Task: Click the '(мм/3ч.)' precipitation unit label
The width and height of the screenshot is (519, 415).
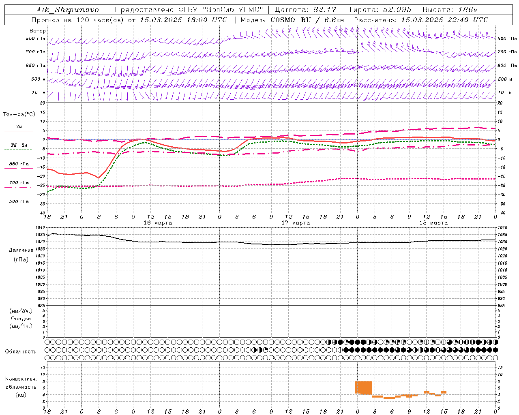Action: point(21,311)
